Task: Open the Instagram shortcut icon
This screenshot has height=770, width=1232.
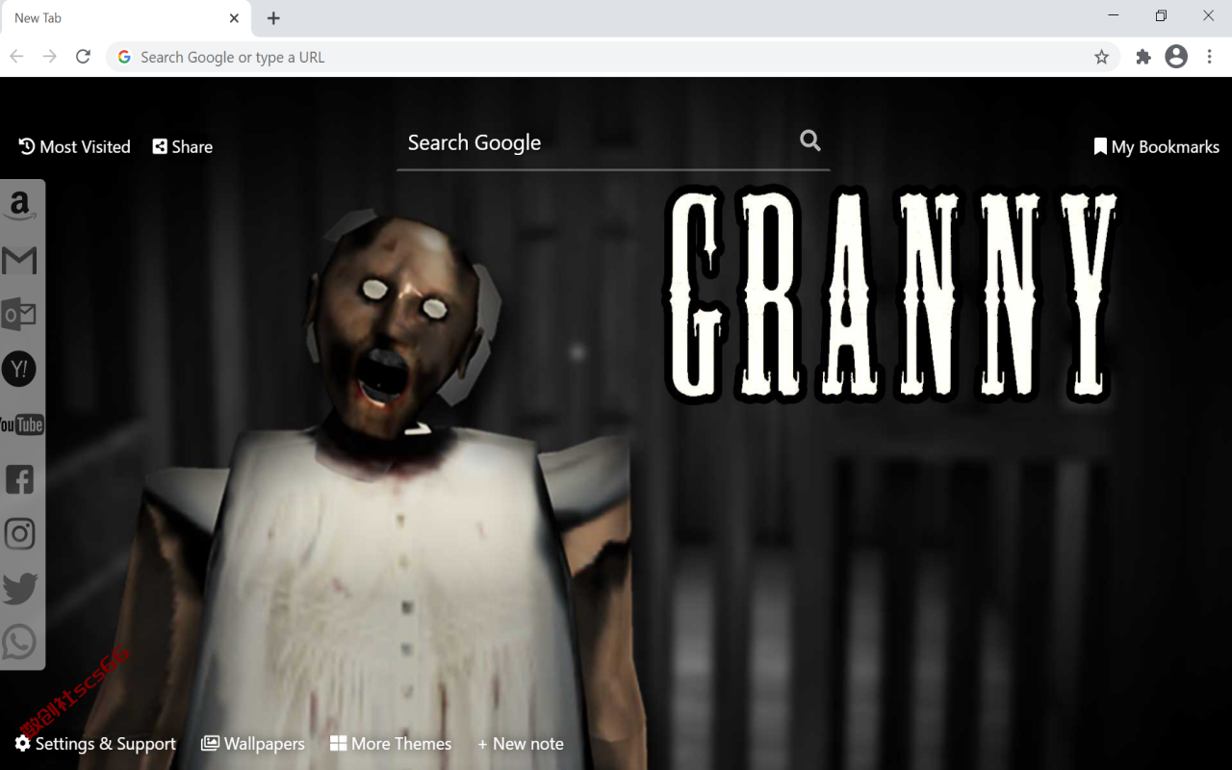Action: click(19, 534)
